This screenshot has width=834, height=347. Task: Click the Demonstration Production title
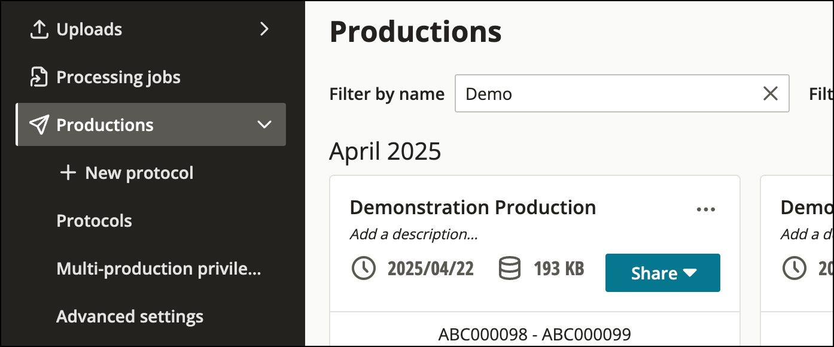(x=473, y=208)
